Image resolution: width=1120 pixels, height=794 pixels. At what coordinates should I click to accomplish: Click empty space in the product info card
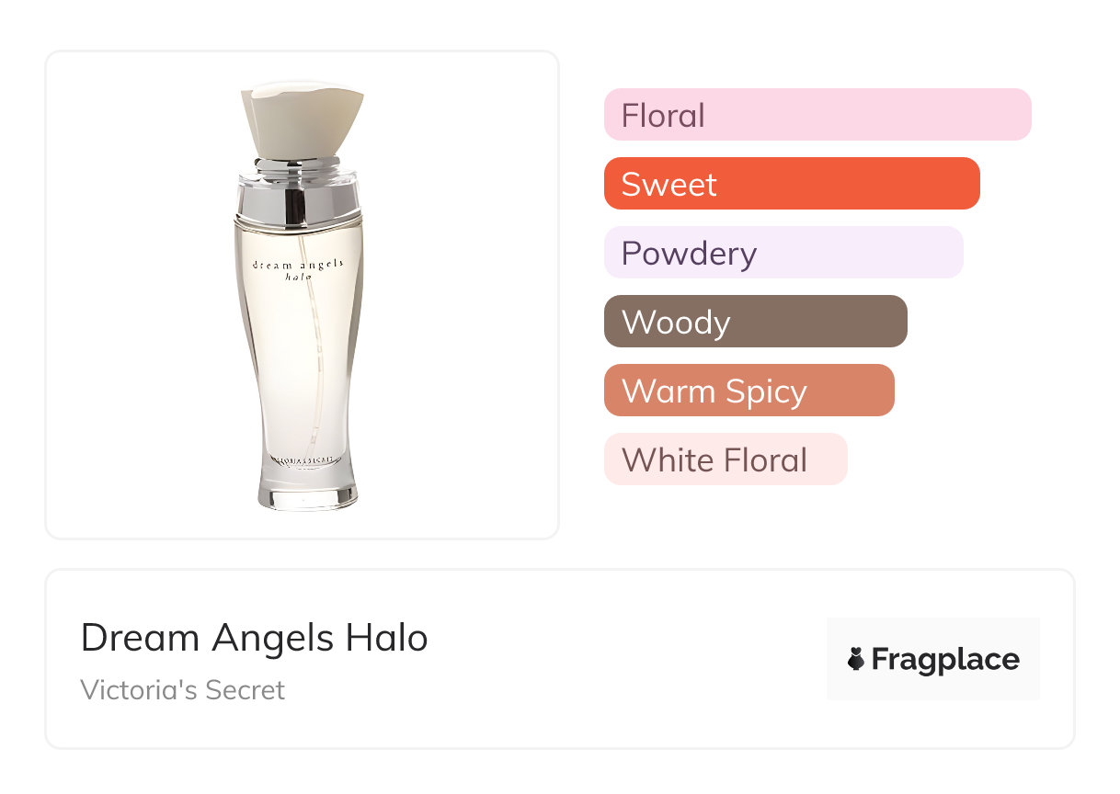tap(625, 662)
